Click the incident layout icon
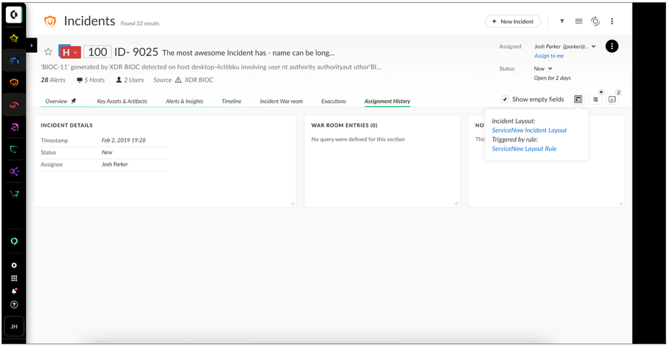Screen dimensions: 668x347 [578, 100]
